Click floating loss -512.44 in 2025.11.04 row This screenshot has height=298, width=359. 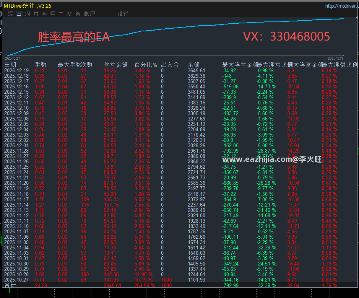click(x=230, y=248)
